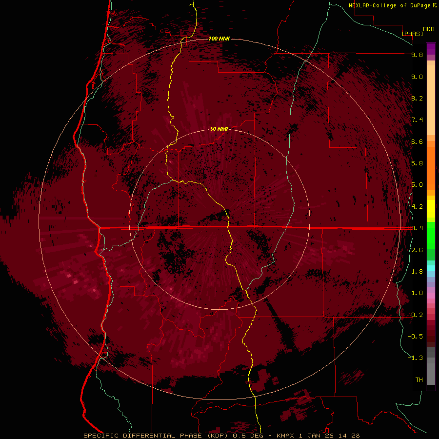Pick the cyan segment of the color bar
Image resolution: width=439 pixels, height=439 pixels.
[431, 268]
